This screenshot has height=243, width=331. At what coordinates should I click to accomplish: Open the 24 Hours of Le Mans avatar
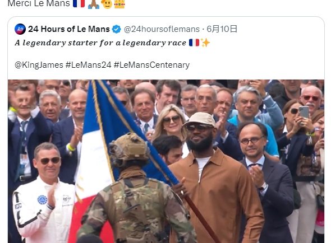pos(20,29)
